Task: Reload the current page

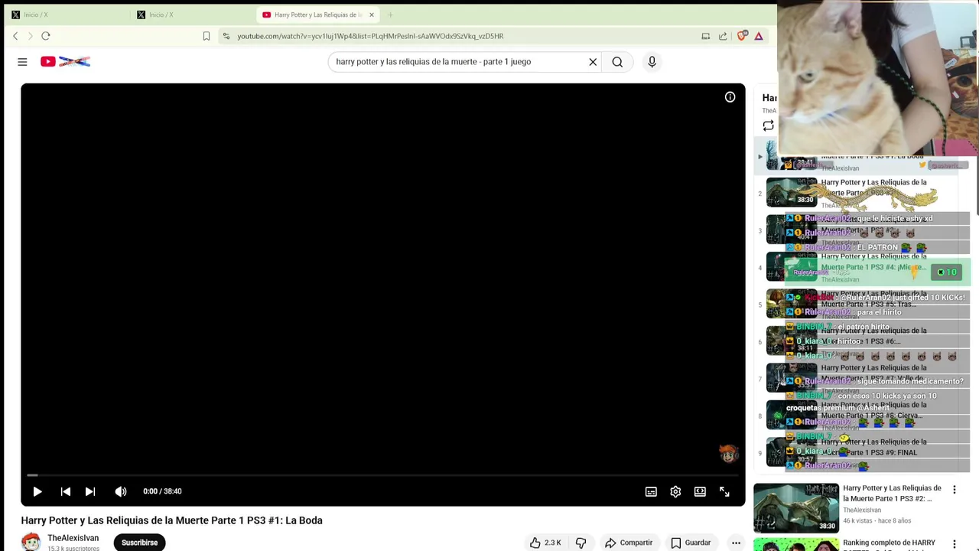Action: pos(46,36)
